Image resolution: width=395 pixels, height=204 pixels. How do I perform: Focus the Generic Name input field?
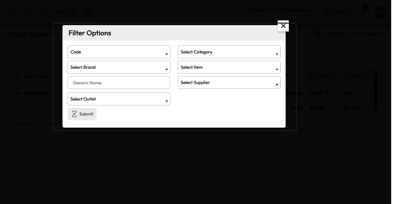point(119,82)
